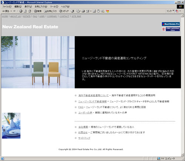Click the flower vase table photo
The image size is (185, 161).
(11, 126)
